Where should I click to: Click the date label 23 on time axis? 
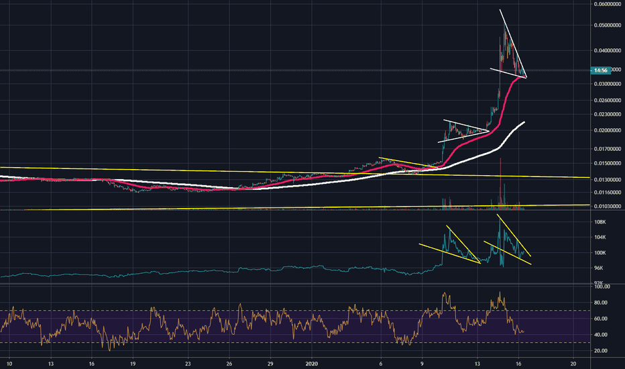pos(188,364)
